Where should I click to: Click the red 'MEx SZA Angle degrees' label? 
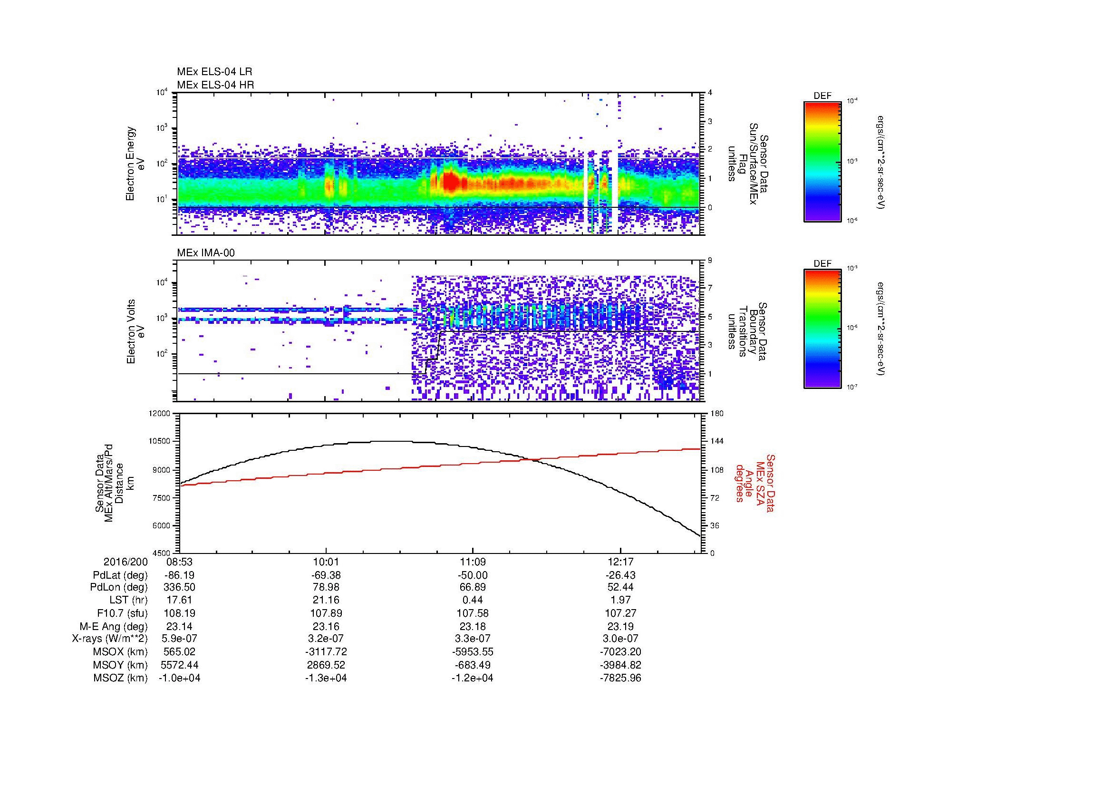[754, 483]
